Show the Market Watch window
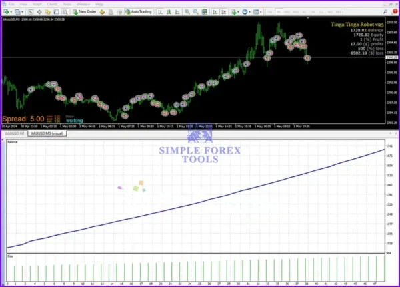This screenshot has height=287, width=400. click(31, 12)
